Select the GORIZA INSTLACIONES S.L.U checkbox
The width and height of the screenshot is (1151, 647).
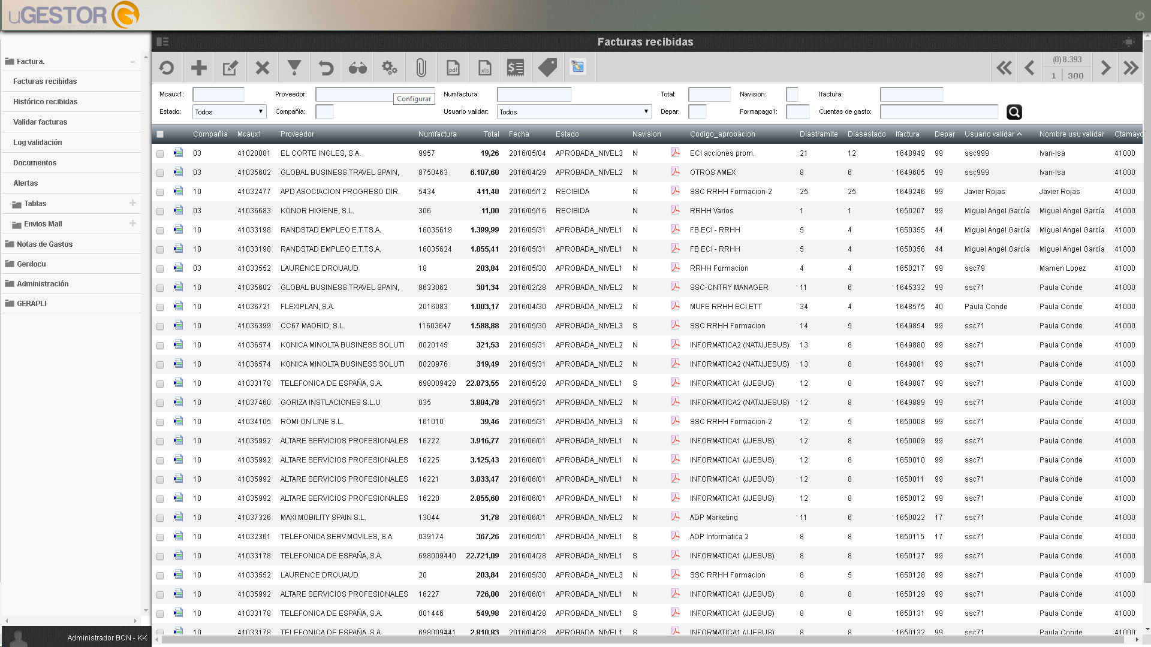tap(160, 403)
